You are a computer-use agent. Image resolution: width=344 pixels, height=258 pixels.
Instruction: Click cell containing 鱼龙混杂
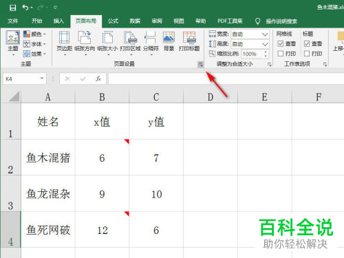(48, 193)
